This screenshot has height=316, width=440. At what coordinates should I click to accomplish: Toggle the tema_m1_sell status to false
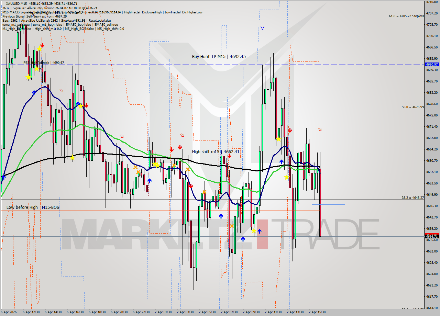pyautogui.click(x=14, y=24)
